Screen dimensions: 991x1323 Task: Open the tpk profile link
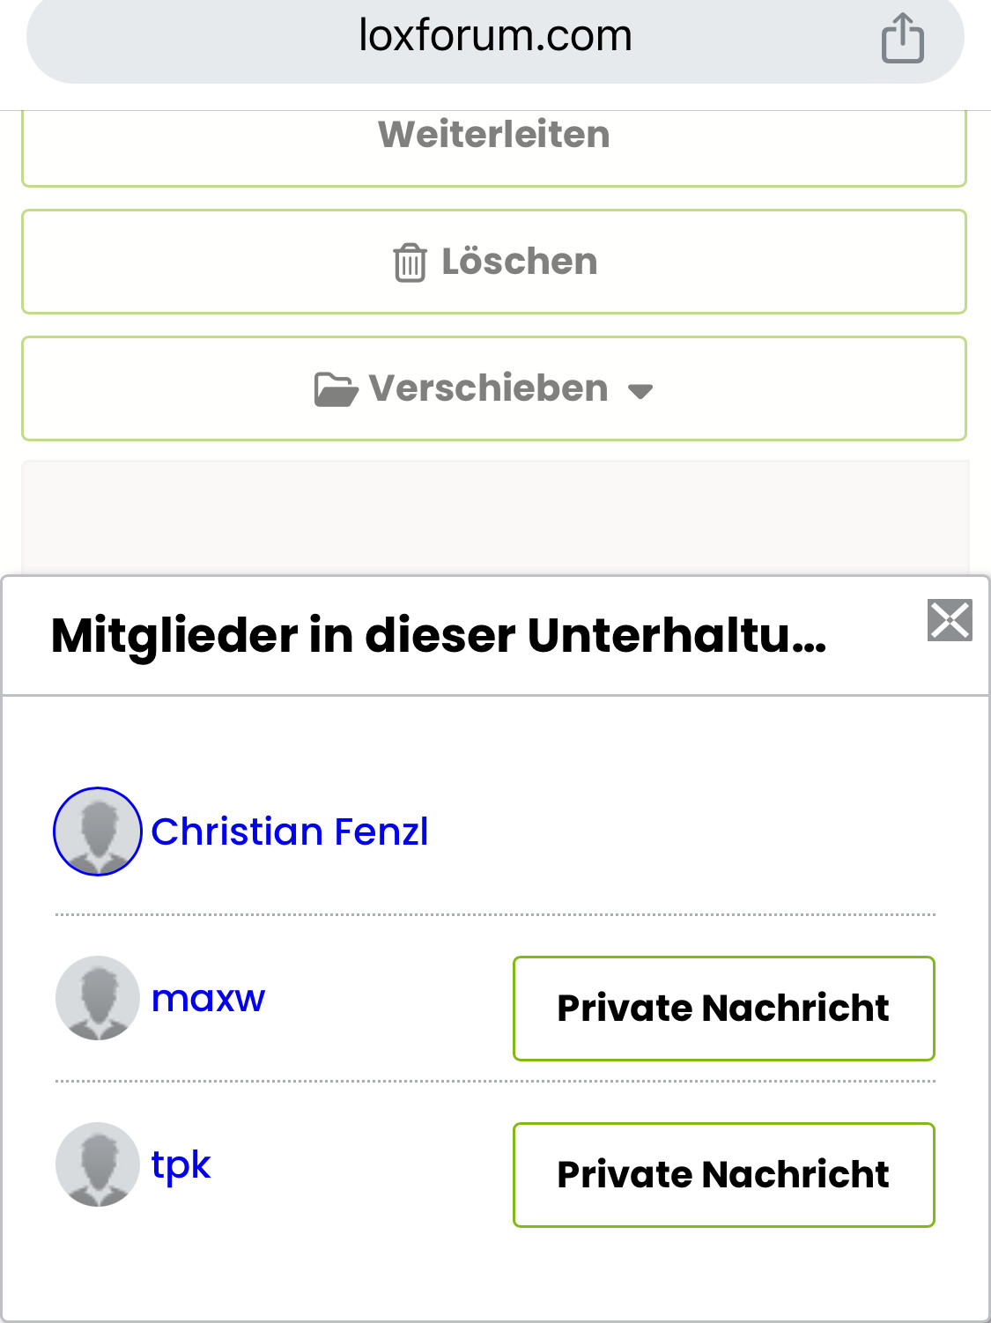click(x=181, y=1165)
